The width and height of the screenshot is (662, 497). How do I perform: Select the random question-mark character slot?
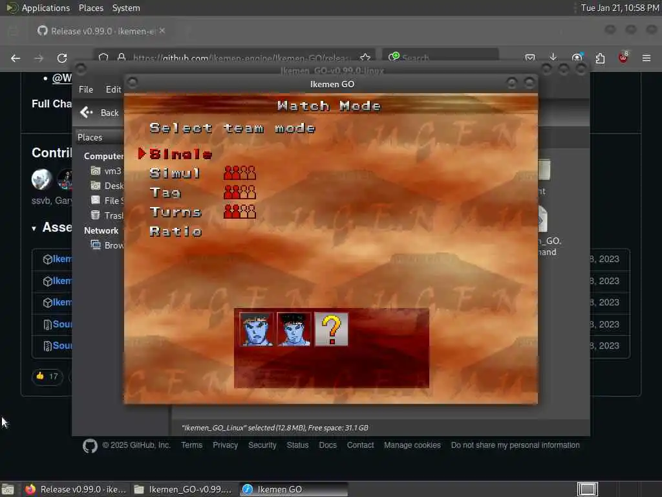click(x=332, y=329)
